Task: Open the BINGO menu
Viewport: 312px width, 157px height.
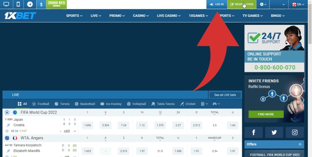Action: click(x=278, y=15)
